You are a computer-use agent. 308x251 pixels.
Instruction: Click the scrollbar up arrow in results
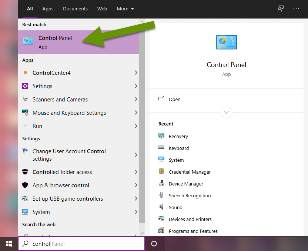tap(142, 21)
